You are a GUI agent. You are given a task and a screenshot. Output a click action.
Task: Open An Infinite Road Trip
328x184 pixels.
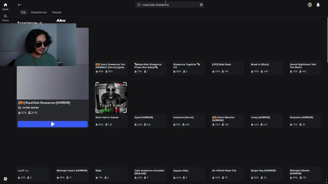(x=224, y=171)
